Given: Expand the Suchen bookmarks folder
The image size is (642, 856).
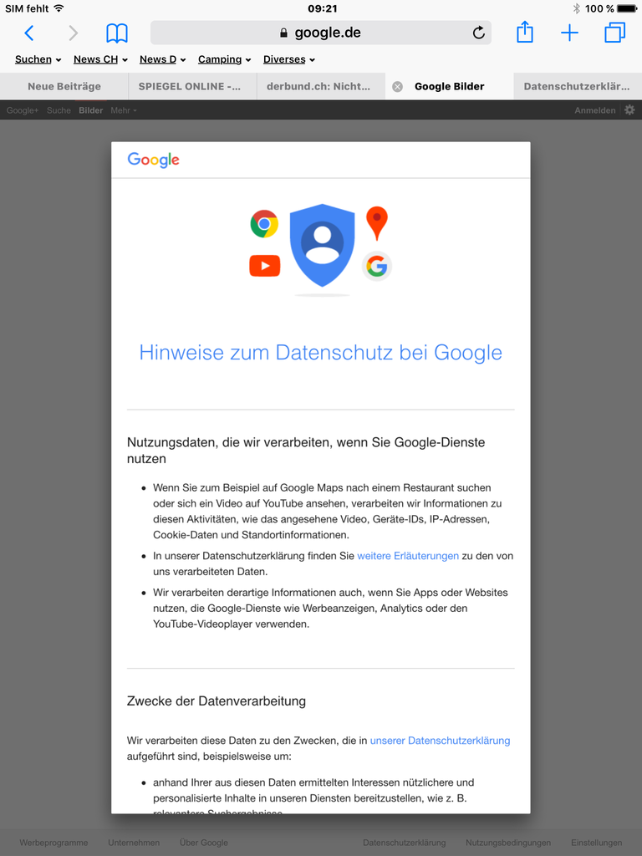Looking at the screenshot, I should tap(38, 59).
